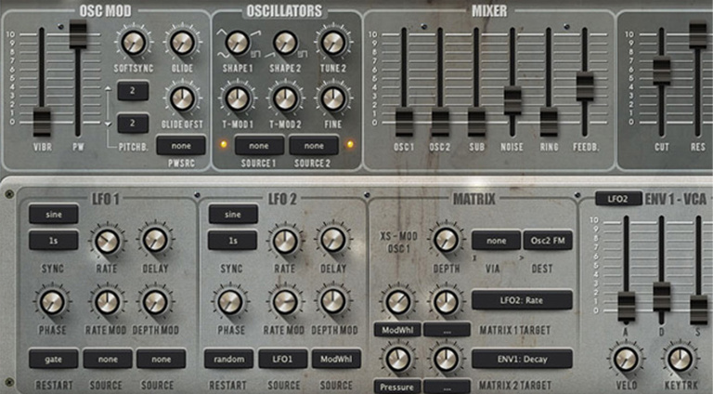Toggle the orange LED beside SOURCE 1

(222, 144)
